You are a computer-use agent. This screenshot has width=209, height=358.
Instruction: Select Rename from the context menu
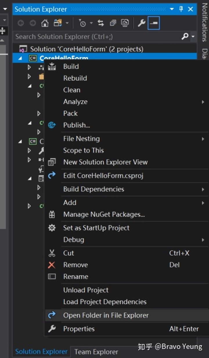[126, 277]
